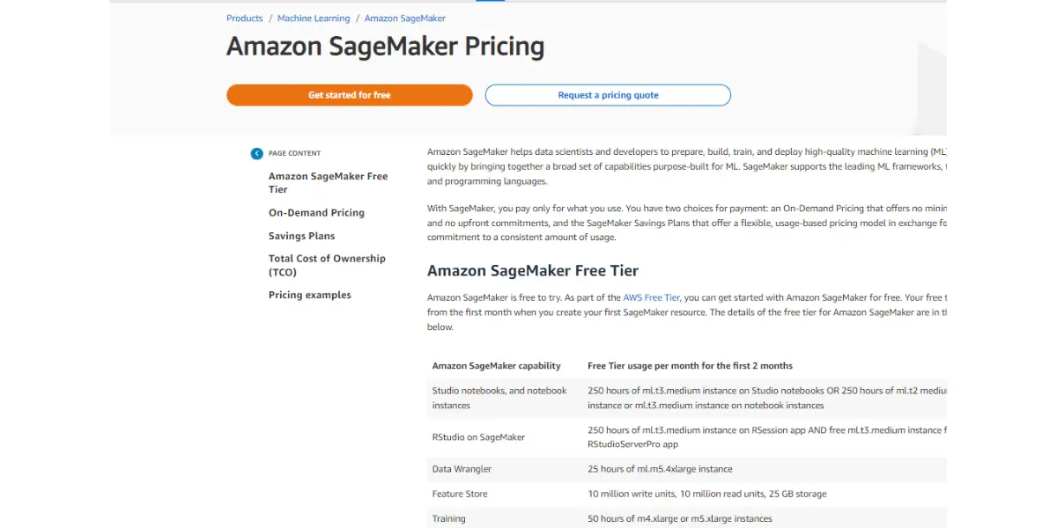Jump to Amazon SageMaker Free Tier section
The width and height of the screenshot is (1057, 528).
[x=329, y=182]
